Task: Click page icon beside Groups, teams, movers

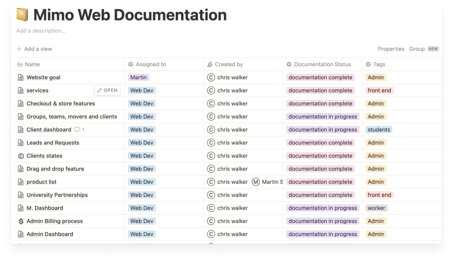Action: [21, 117]
